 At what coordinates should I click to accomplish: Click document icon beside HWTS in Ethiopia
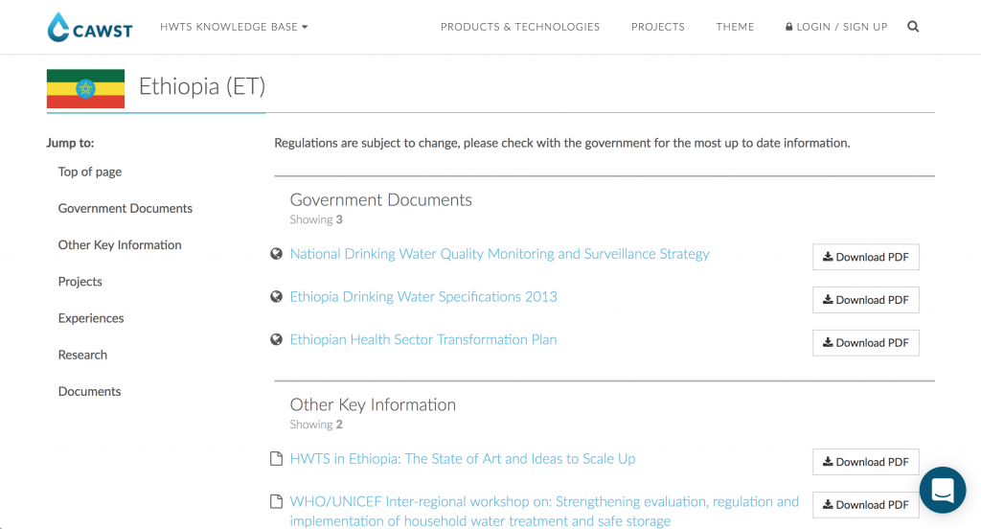[x=276, y=459]
